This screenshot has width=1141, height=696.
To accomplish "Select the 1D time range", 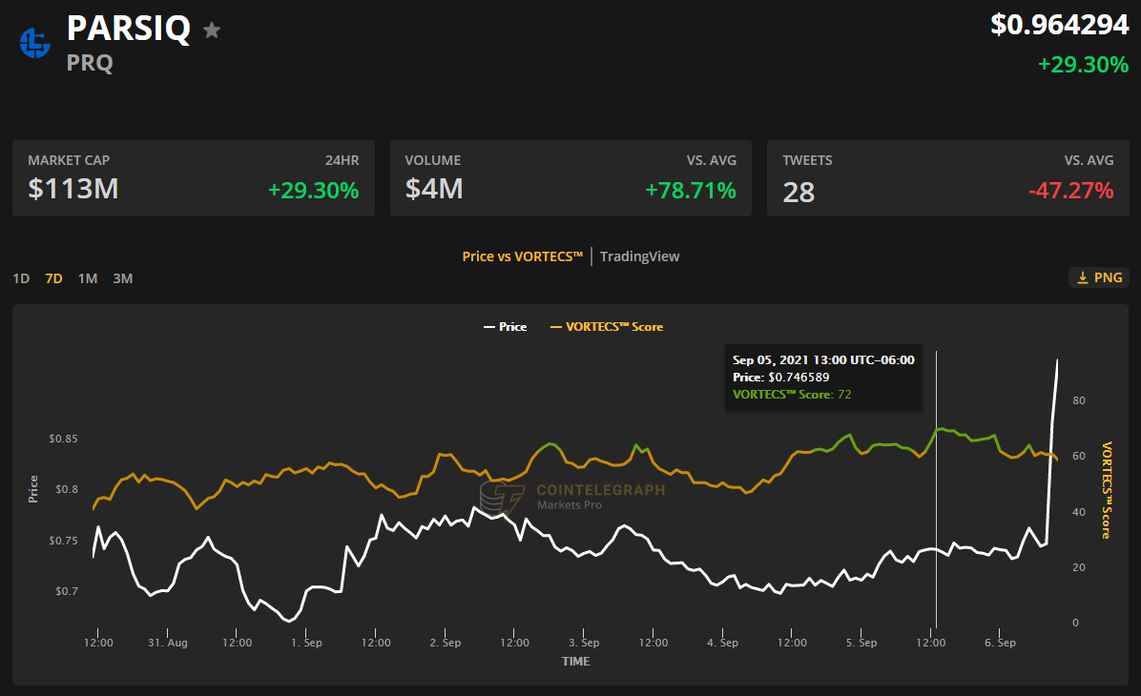I will (21, 278).
